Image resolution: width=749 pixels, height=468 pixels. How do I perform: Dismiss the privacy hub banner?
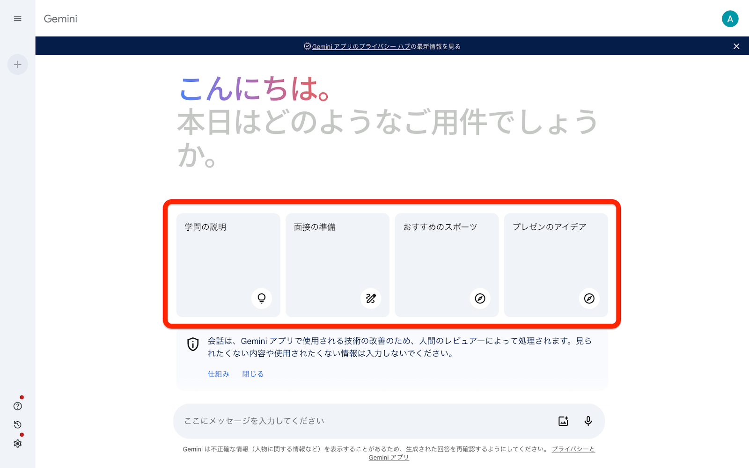(x=736, y=46)
